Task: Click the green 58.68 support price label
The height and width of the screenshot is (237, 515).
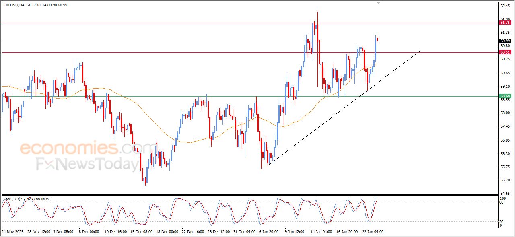Action: [x=505, y=96]
